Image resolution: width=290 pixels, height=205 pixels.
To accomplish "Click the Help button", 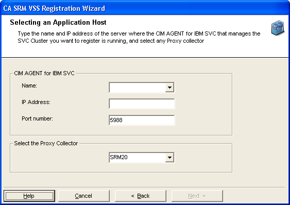I will click(29, 196).
